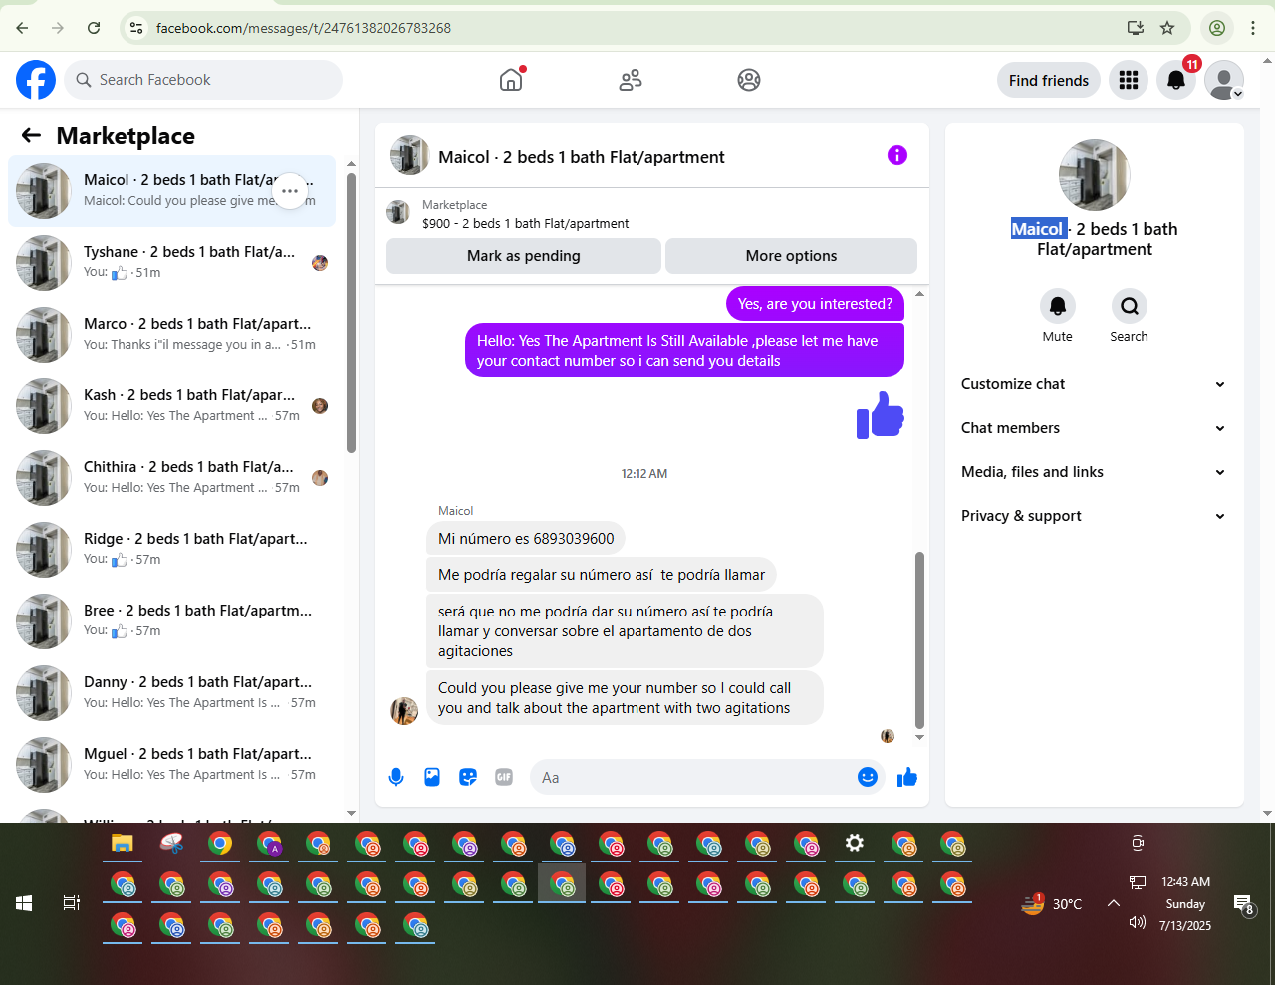Open the weather widget showing 30°C
The height and width of the screenshot is (985, 1275).
click(x=1052, y=903)
